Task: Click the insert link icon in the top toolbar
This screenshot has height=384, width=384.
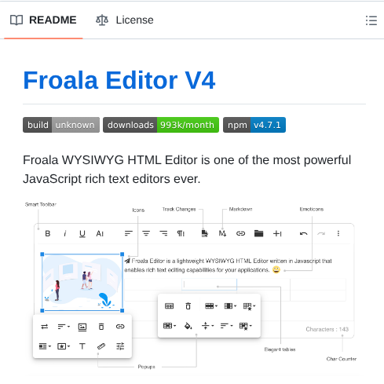Action: click(x=240, y=233)
